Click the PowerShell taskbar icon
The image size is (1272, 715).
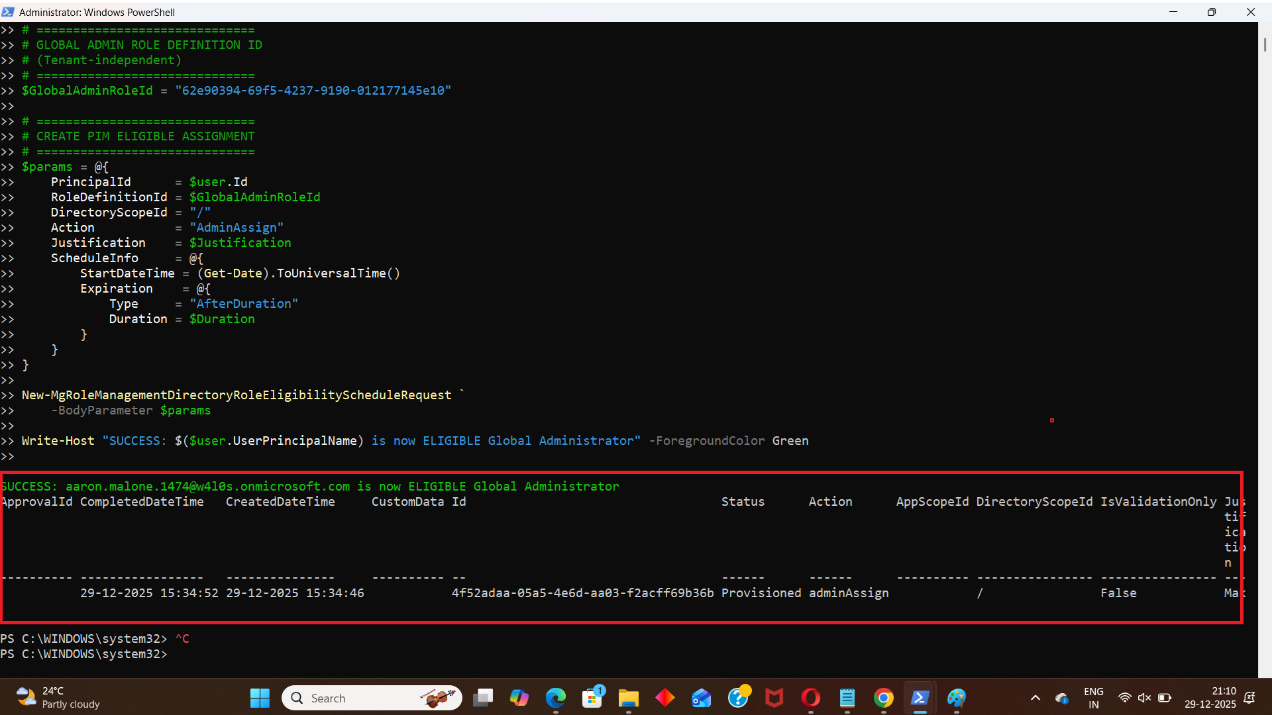pos(920,698)
